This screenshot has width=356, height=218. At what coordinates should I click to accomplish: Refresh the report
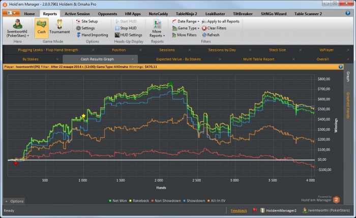click(211, 35)
